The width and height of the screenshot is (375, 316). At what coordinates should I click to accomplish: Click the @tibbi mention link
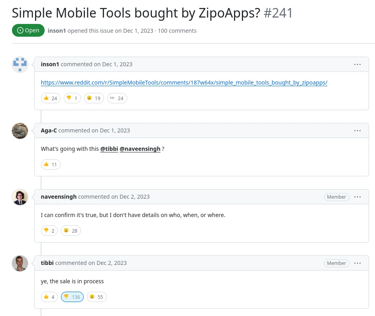[x=109, y=149]
